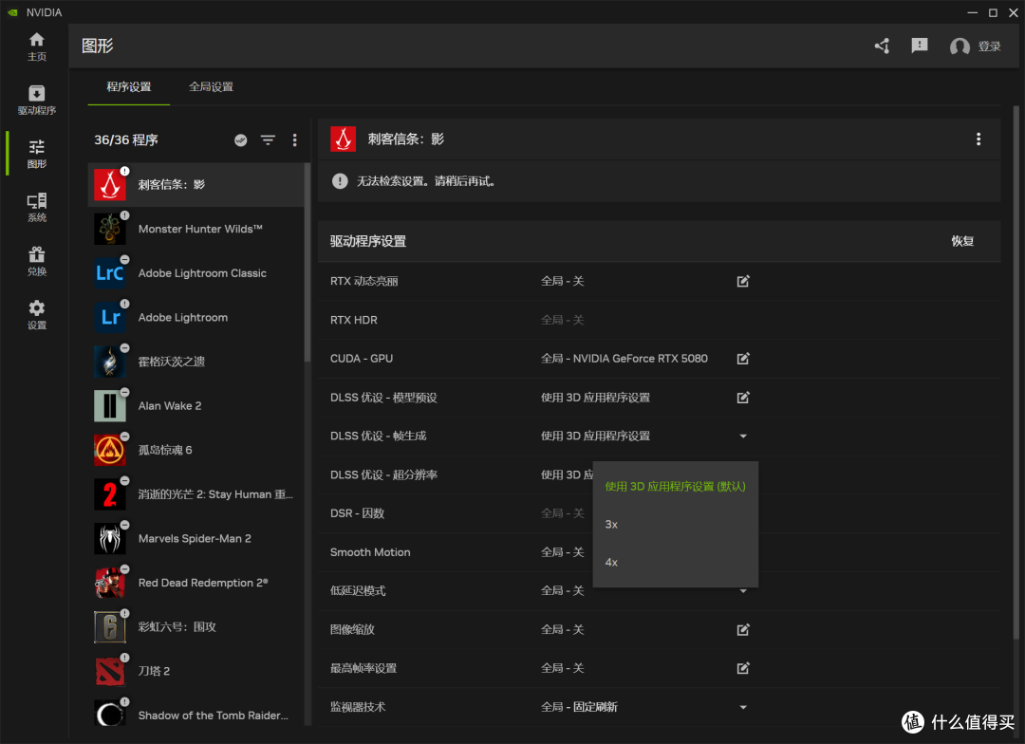Click the 36/36 程序 count heading
Screen dimensions: 1025x744
[x=126, y=139]
